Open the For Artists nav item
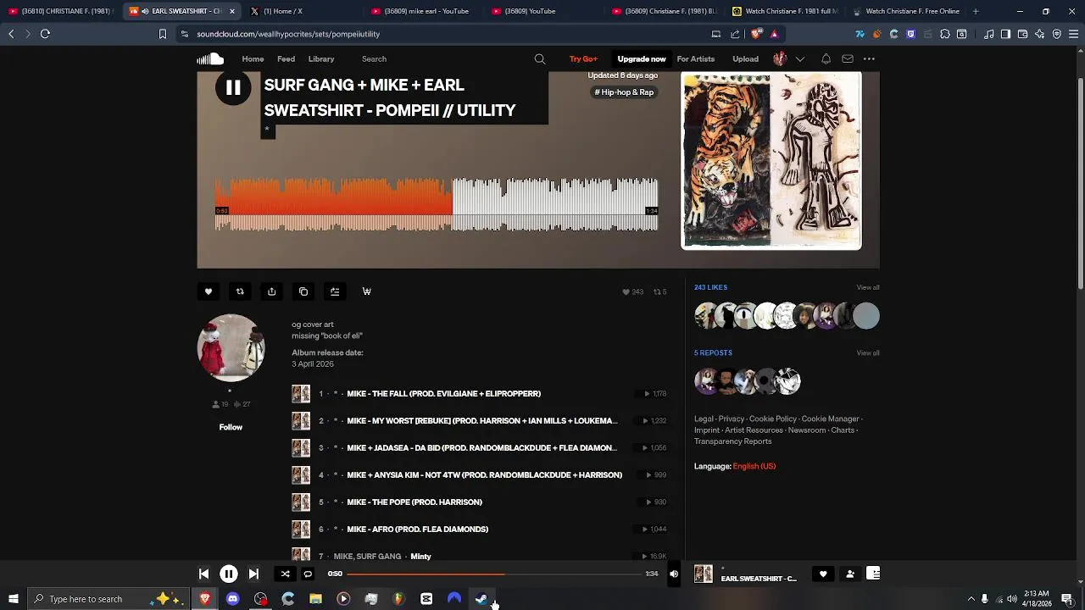This screenshot has width=1085, height=610. [696, 59]
